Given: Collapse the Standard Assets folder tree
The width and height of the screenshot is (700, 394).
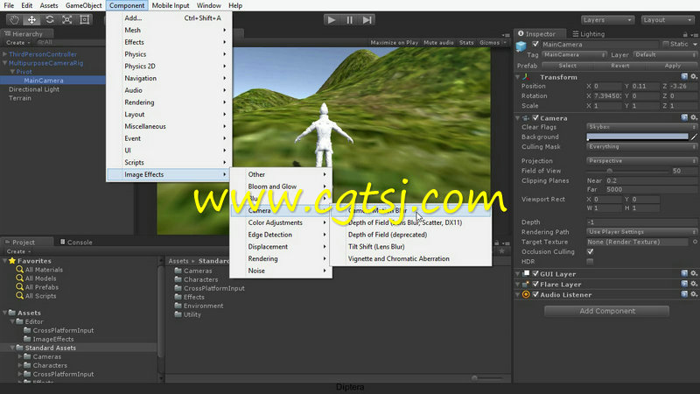Looking at the screenshot, I should pos(12,348).
